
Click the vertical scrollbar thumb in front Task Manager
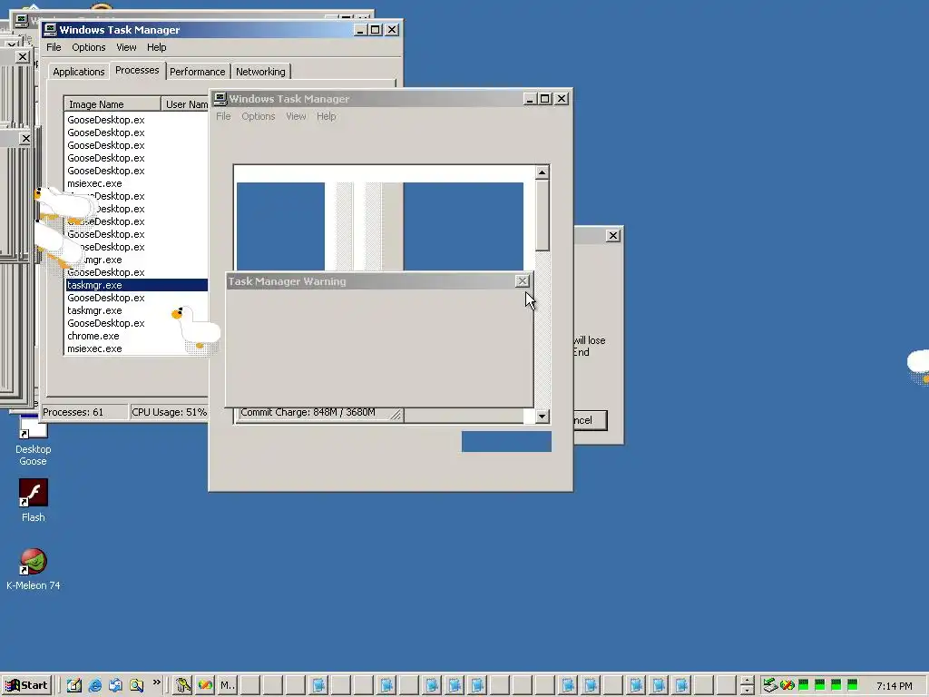pyautogui.click(x=543, y=215)
